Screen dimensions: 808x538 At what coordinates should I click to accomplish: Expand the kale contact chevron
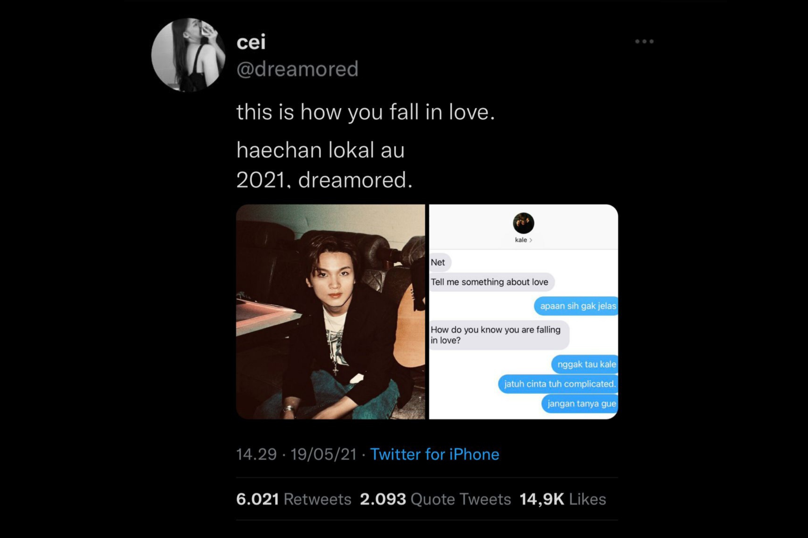[x=531, y=240]
